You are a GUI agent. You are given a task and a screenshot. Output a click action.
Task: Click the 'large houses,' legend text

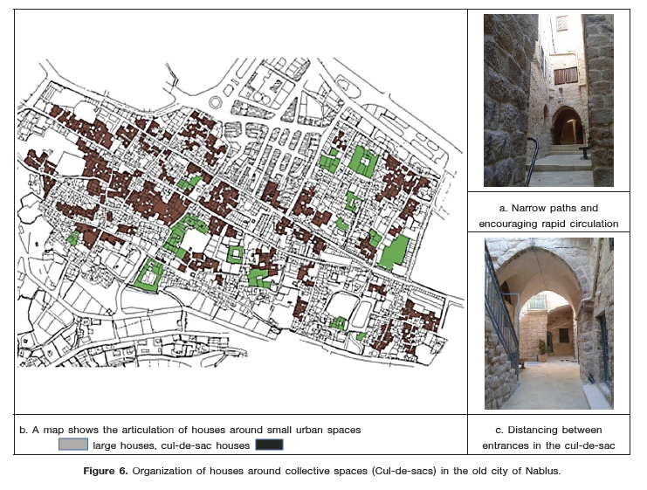124,445
